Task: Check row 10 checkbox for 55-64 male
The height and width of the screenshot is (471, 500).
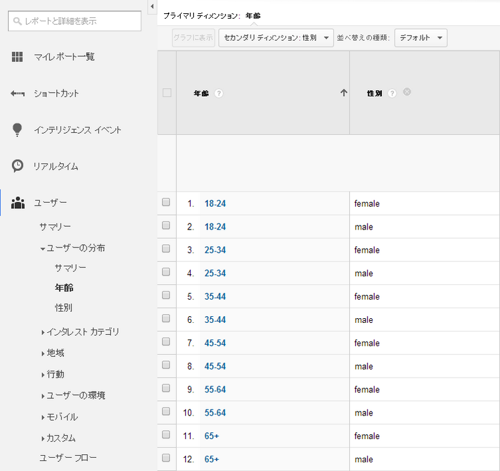Action: pyautogui.click(x=166, y=412)
